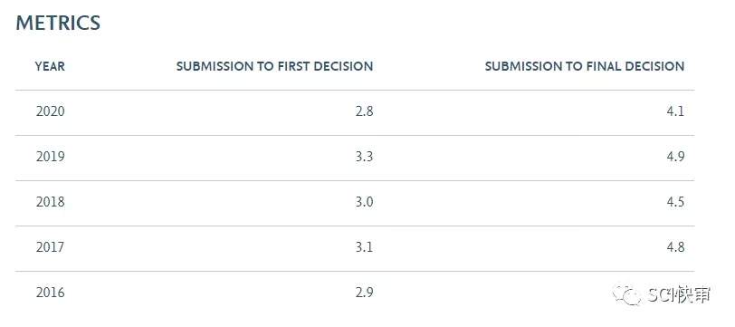This screenshot has height=327, width=735.
Task: Click the 2.9 first decision value
Action: tap(364, 293)
